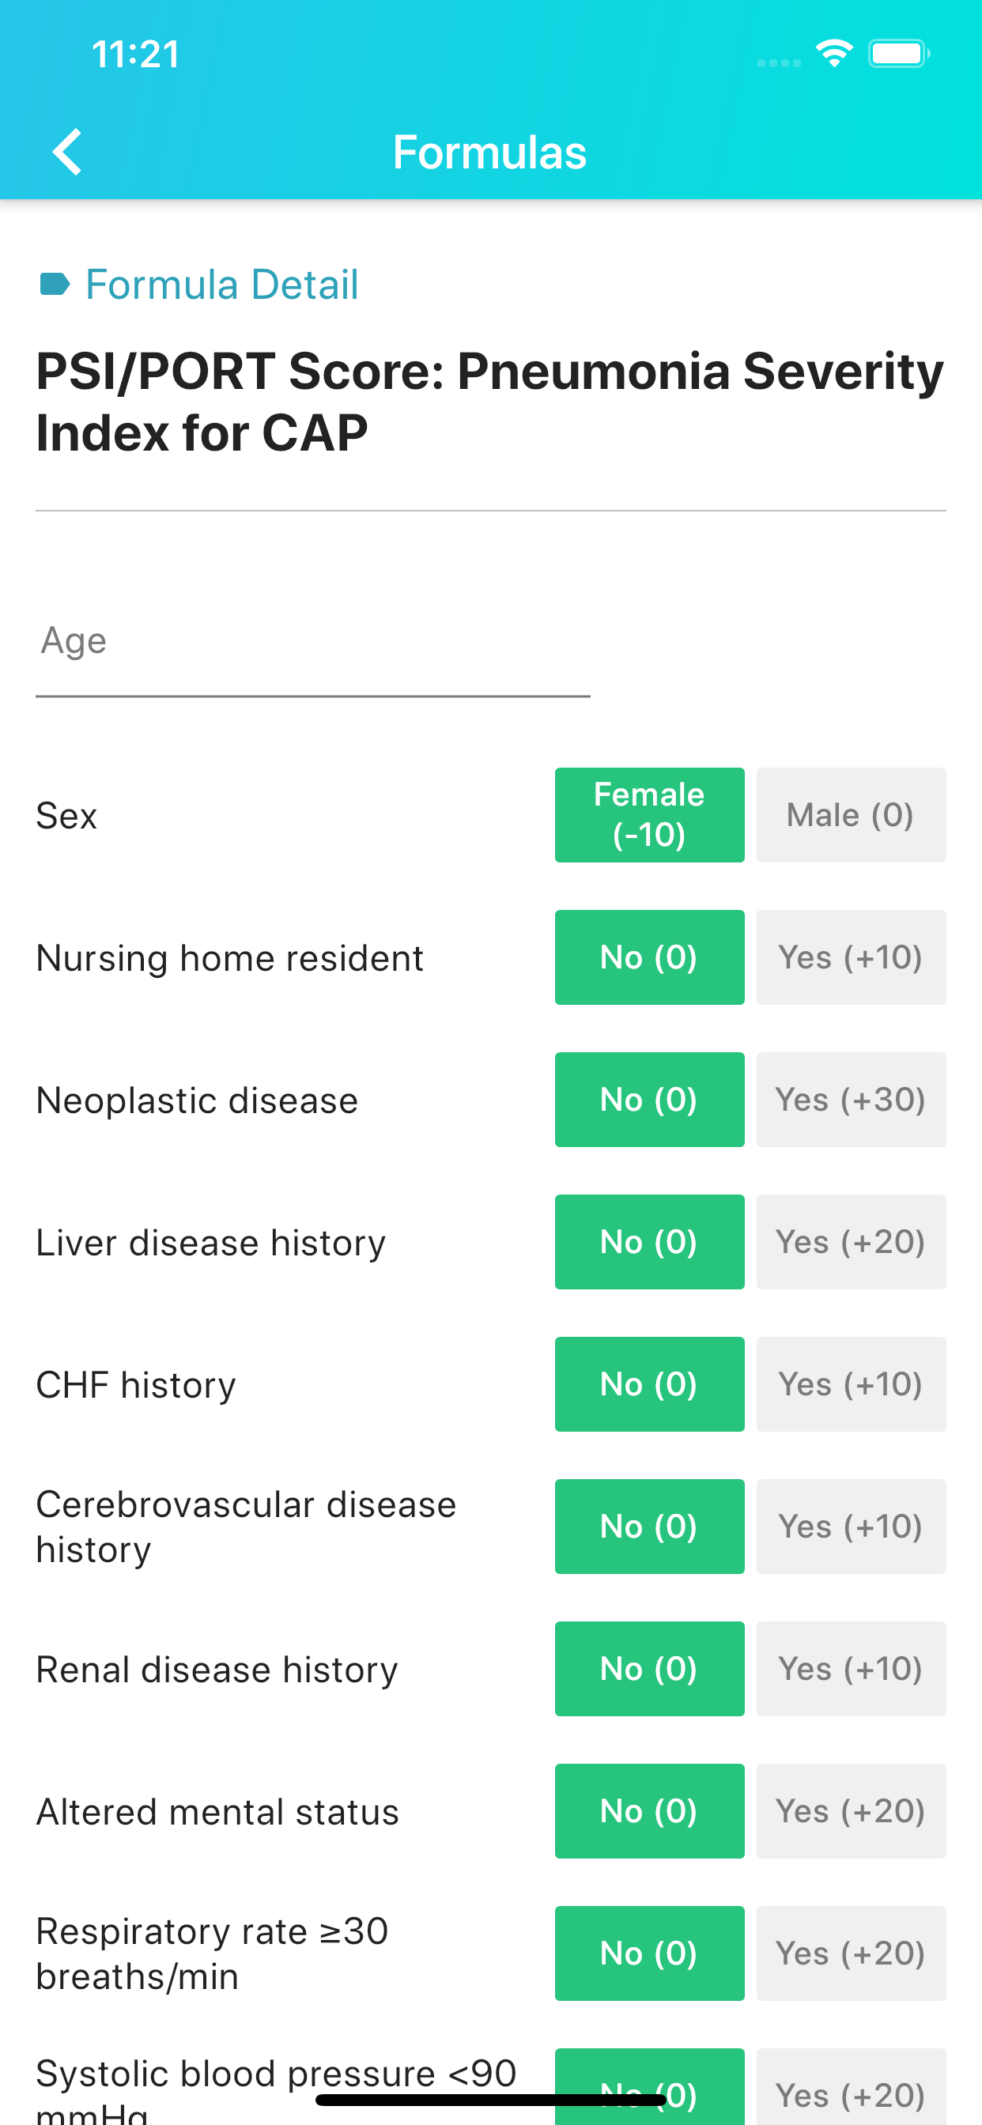This screenshot has width=982, height=2125.
Task: Choose Yes (+20) for Systolic blood pressure <90
Action: pyautogui.click(x=851, y=2087)
